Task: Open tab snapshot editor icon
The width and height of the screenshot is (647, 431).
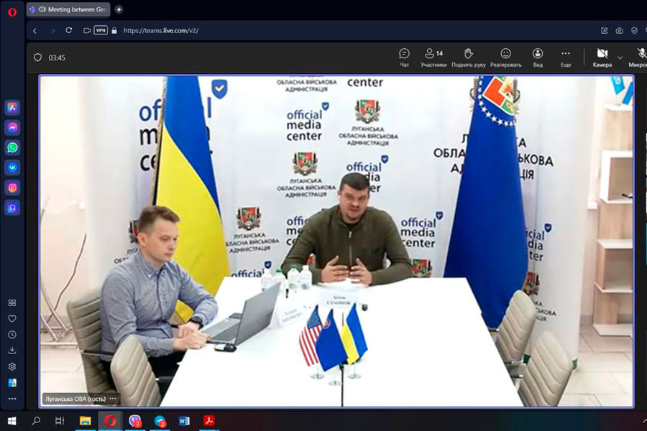Action: pyautogui.click(x=605, y=30)
